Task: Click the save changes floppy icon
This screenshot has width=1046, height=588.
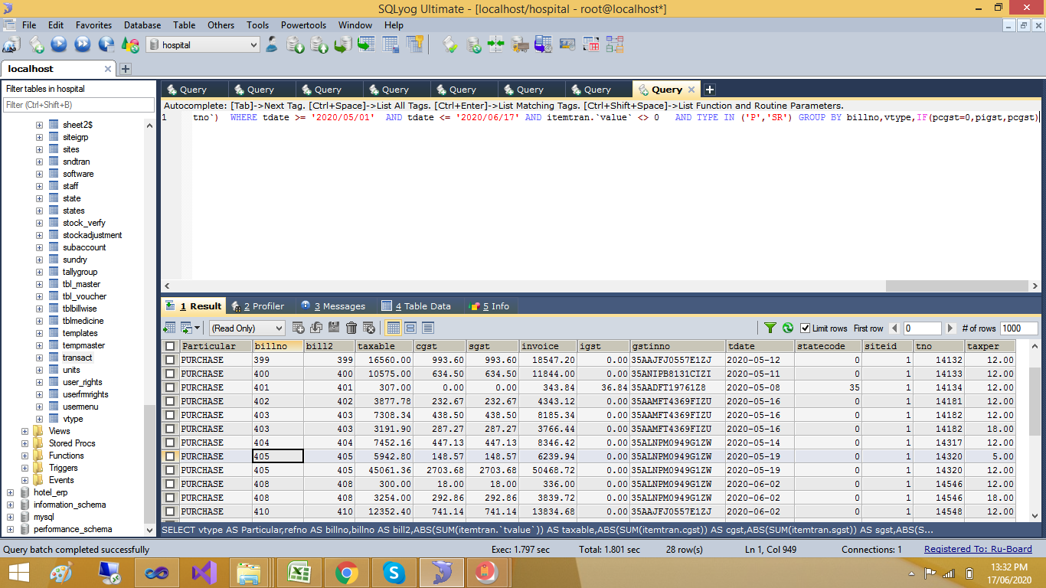Action: [x=334, y=328]
